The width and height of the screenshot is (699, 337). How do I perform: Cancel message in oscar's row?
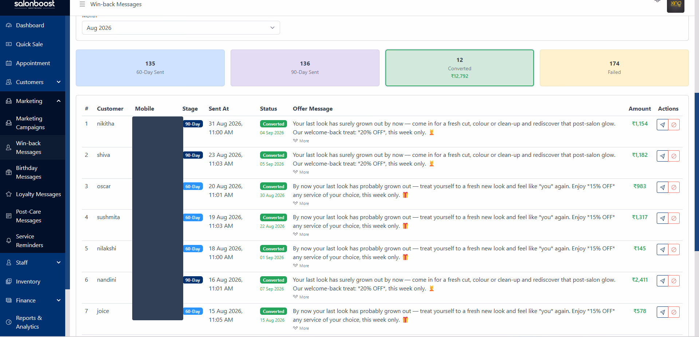tap(674, 187)
